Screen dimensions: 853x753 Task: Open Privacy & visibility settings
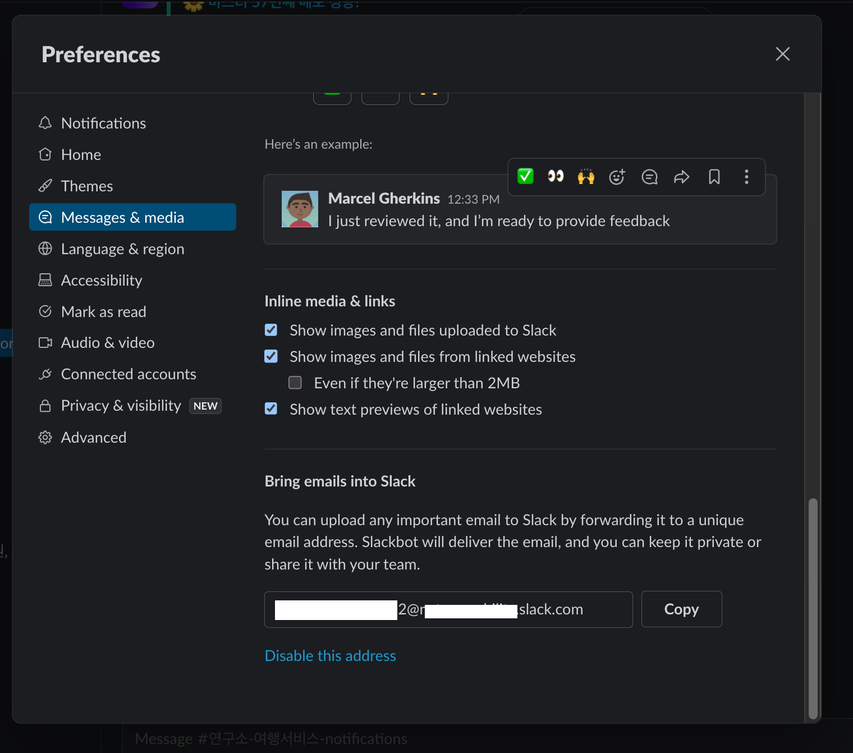(132, 406)
